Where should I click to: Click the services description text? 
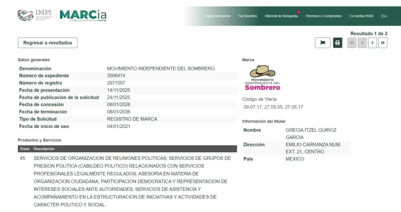coord(132,181)
